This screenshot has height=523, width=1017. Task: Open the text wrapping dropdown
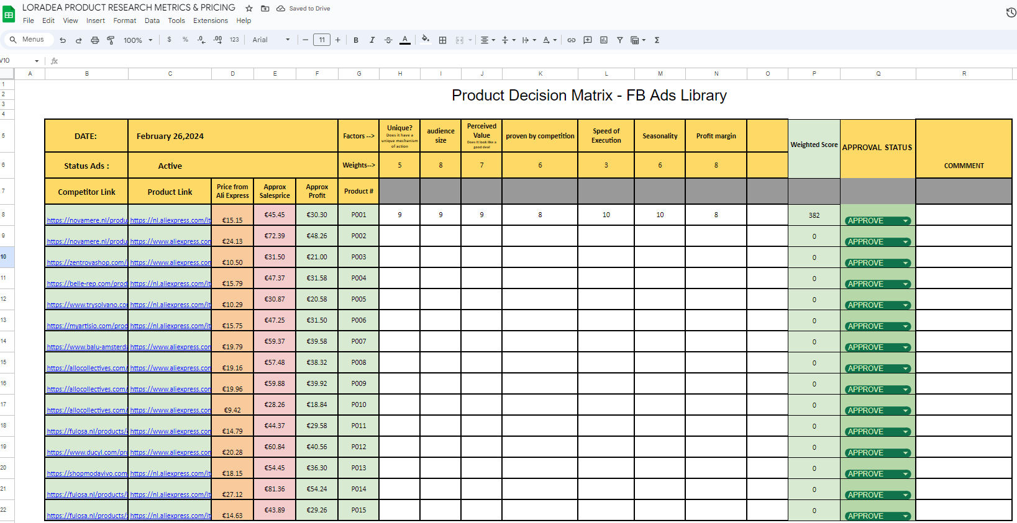click(529, 40)
